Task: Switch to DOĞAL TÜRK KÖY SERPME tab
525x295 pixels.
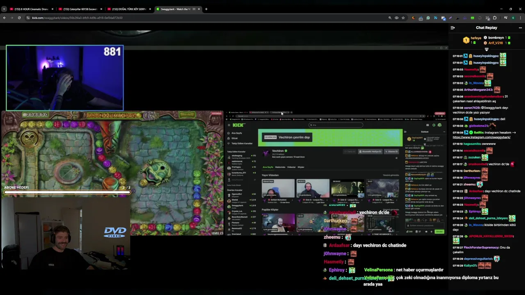Action: [129, 9]
